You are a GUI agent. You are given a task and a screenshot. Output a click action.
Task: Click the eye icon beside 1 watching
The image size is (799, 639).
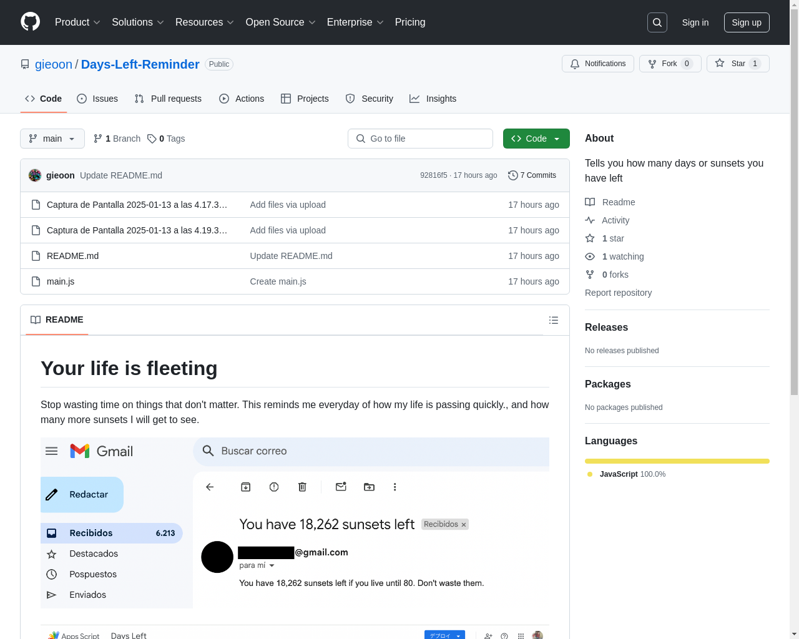point(590,256)
